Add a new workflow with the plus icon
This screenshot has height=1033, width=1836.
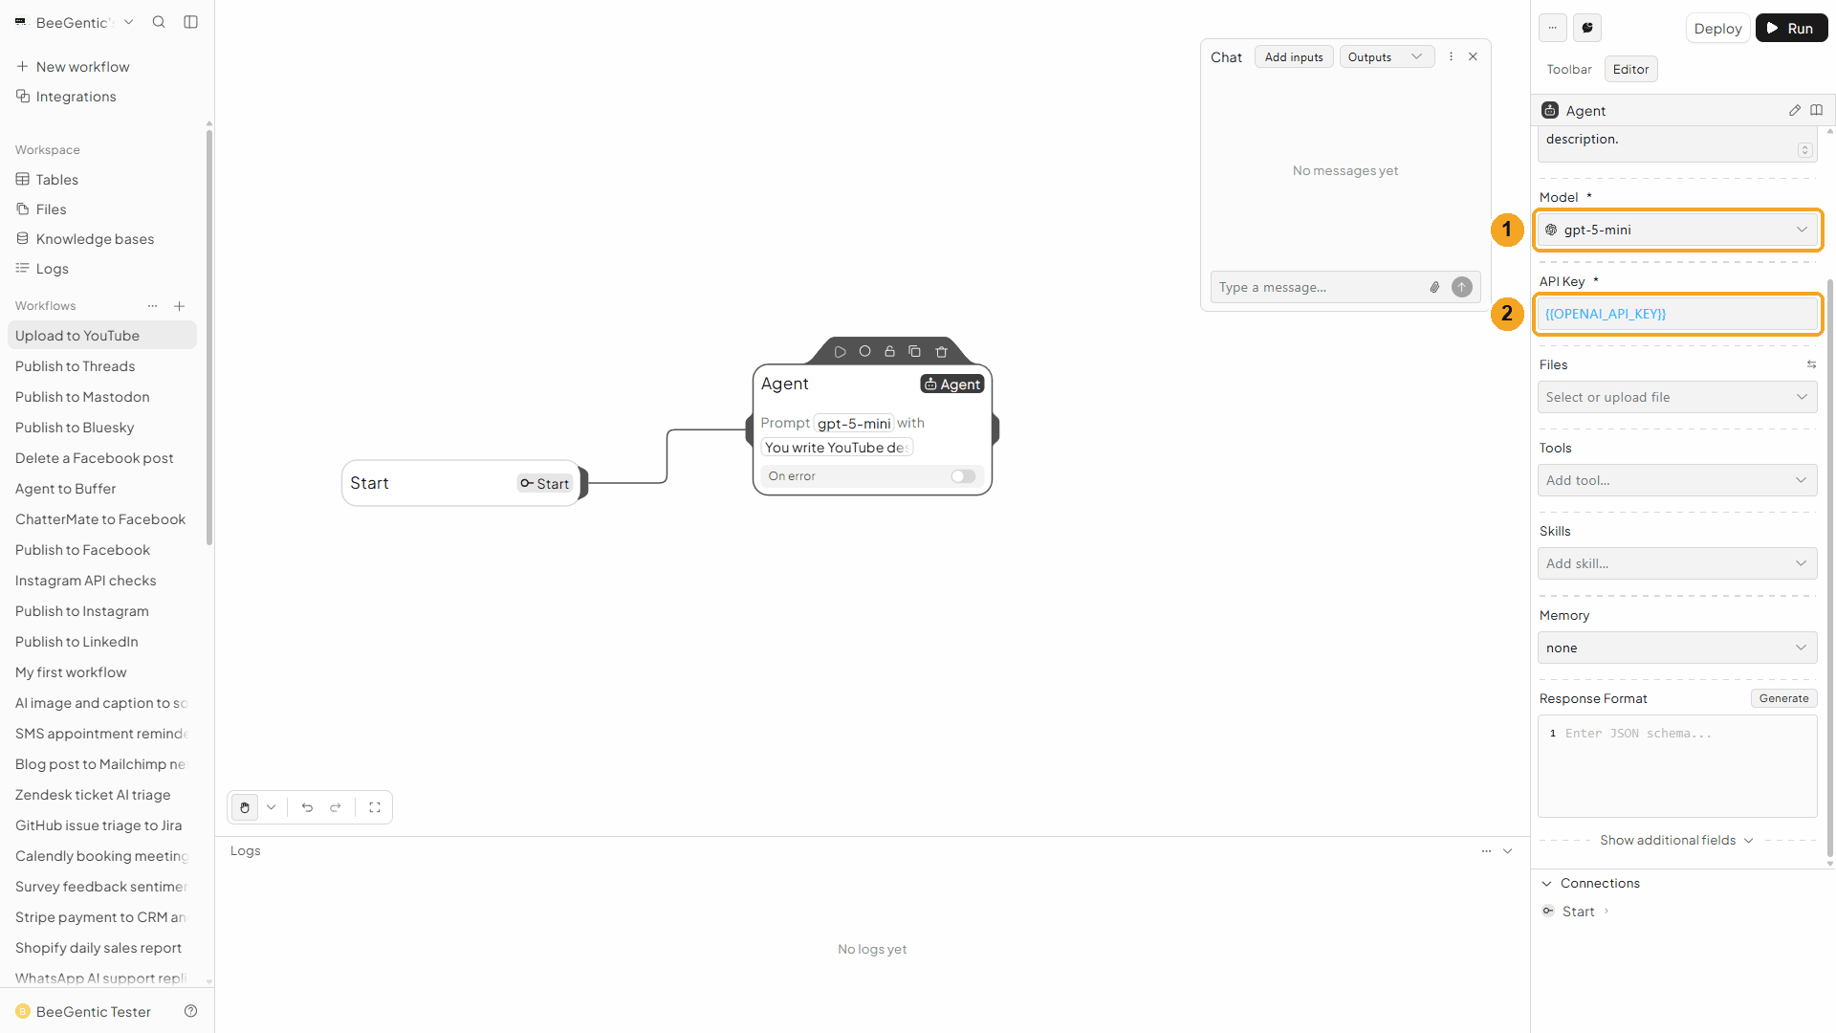[x=179, y=306]
